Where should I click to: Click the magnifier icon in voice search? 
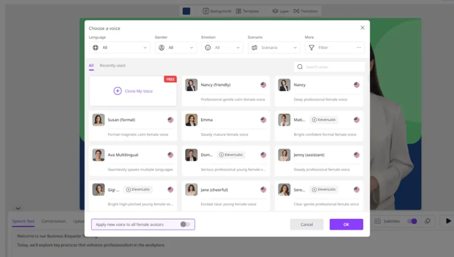[x=300, y=67]
